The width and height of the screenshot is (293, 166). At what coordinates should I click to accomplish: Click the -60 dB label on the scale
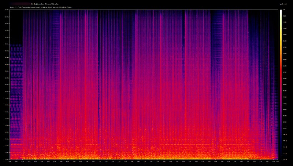click(286, 85)
